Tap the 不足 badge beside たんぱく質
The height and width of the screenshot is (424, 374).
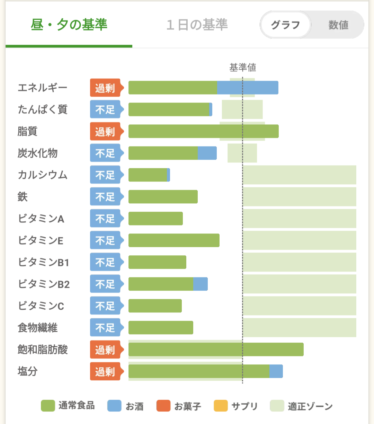(x=105, y=110)
